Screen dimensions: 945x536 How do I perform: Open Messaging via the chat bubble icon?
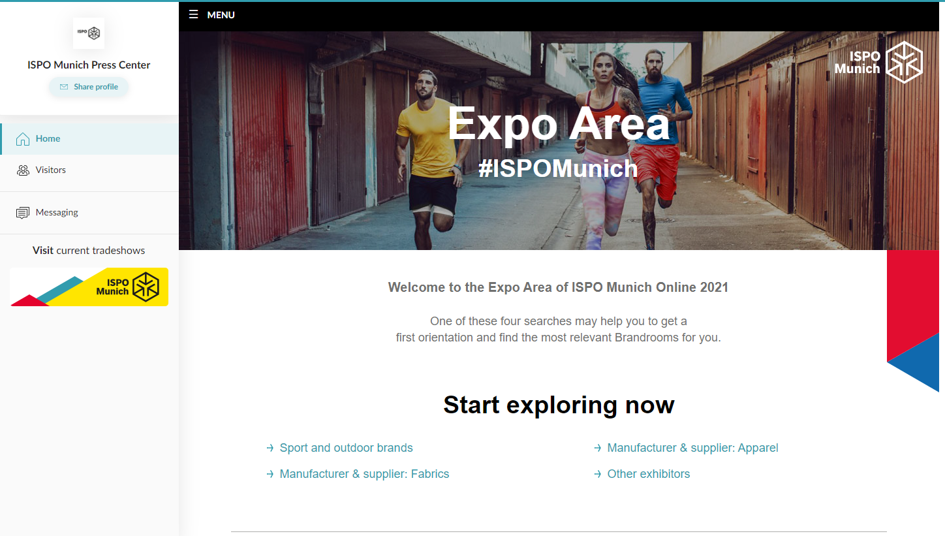click(23, 212)
